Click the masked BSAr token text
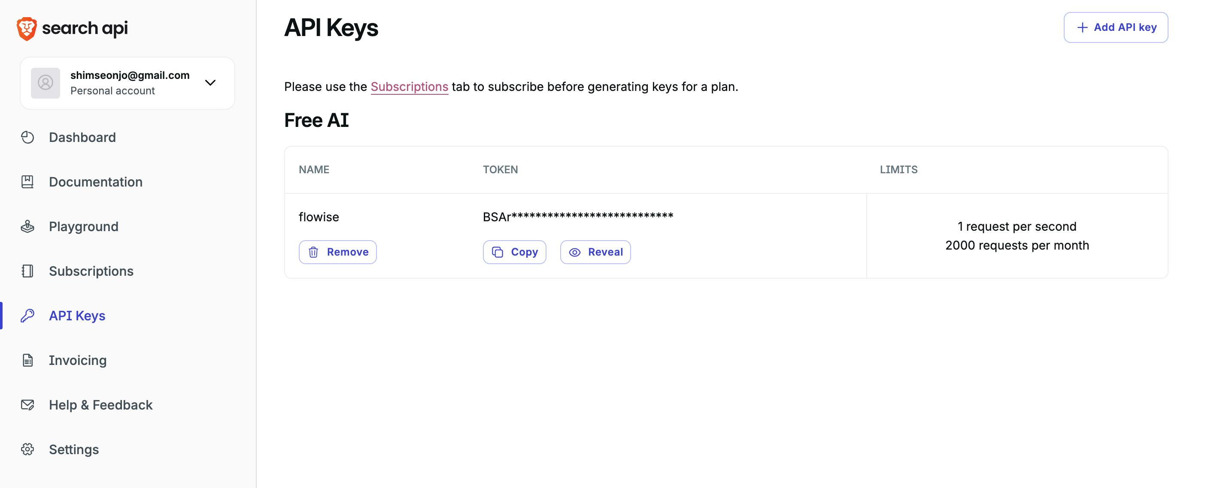This screenshot has width=1220, height=488. point(578,217)
